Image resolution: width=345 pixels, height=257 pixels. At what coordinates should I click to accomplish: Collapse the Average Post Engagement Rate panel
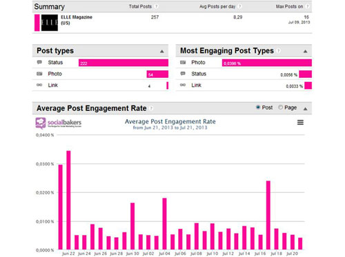pos(306,109)
